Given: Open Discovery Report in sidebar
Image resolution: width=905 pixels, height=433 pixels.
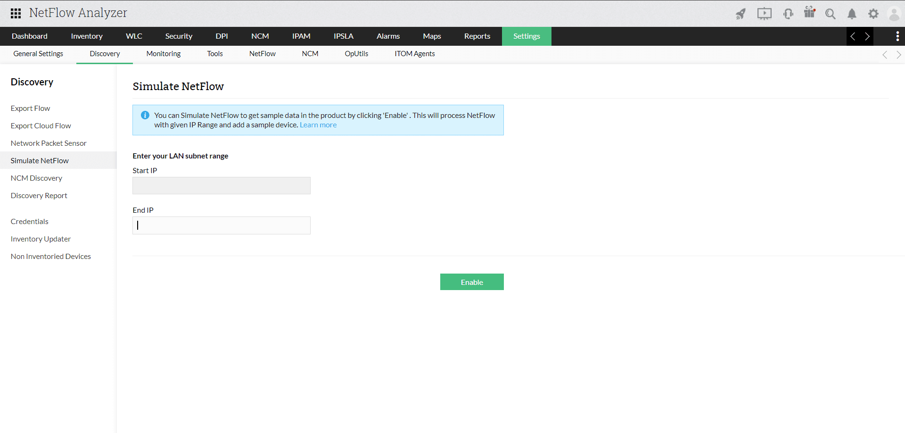Looking at the screenshot, I should coord(39,196).
